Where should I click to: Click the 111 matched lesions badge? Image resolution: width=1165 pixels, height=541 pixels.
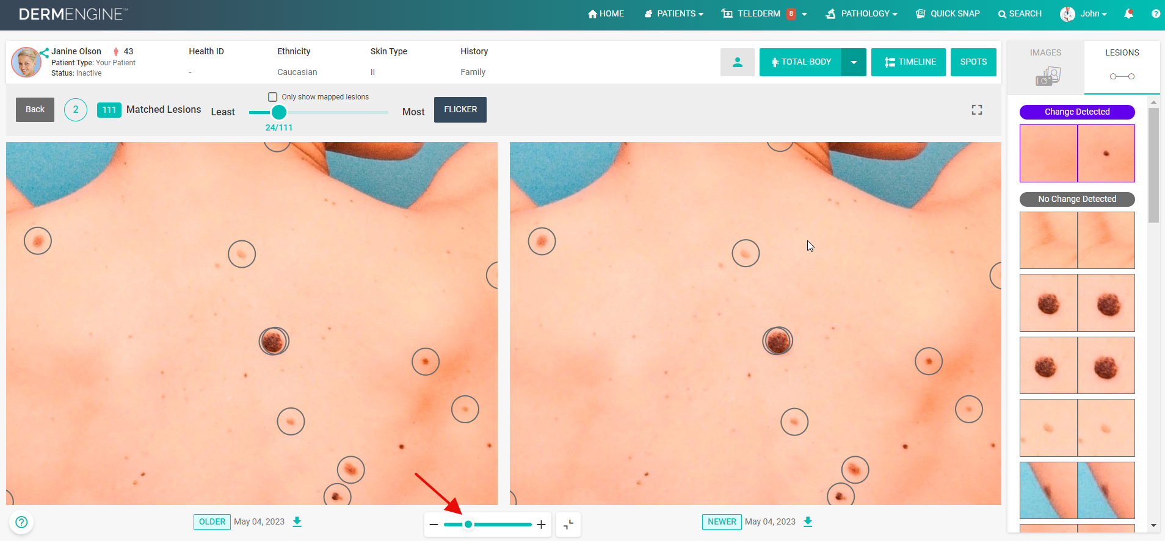(109, 110)
